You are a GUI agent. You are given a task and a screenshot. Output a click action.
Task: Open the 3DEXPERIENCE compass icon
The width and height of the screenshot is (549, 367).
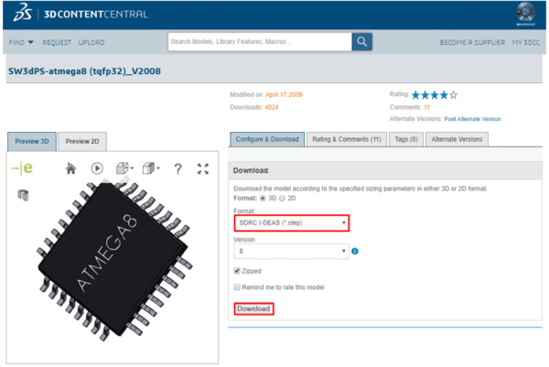point(526,12)
